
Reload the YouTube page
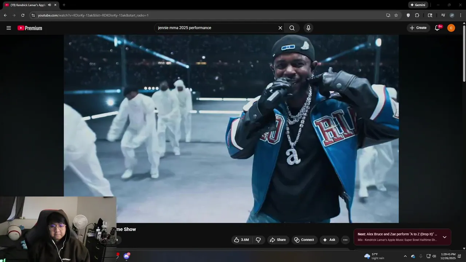click(x=23, y=15)
